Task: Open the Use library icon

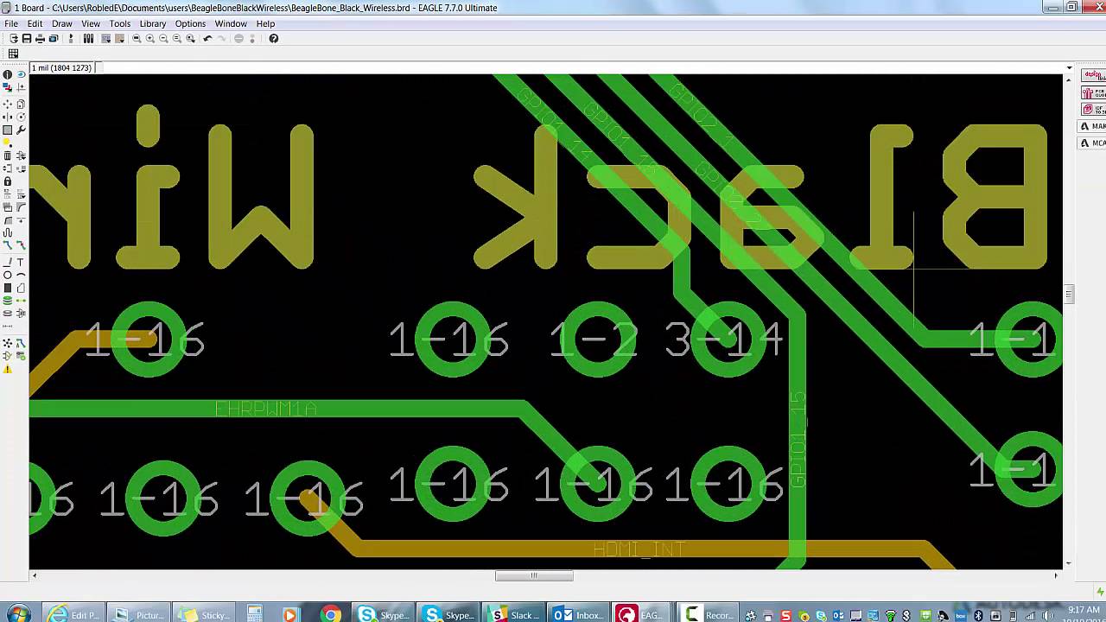Action: click(x=88, y=39)
